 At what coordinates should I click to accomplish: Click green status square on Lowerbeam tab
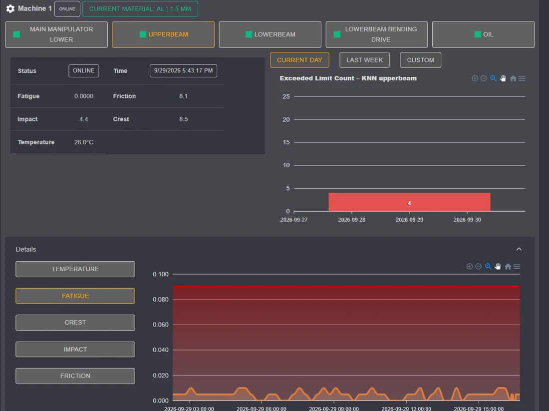(x=249, y=34)
